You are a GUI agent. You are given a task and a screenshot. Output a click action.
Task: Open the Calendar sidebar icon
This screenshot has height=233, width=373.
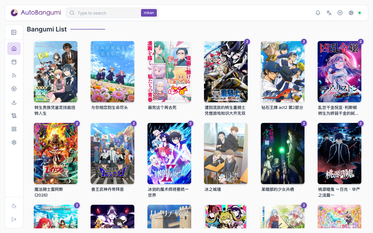(14, 62)
